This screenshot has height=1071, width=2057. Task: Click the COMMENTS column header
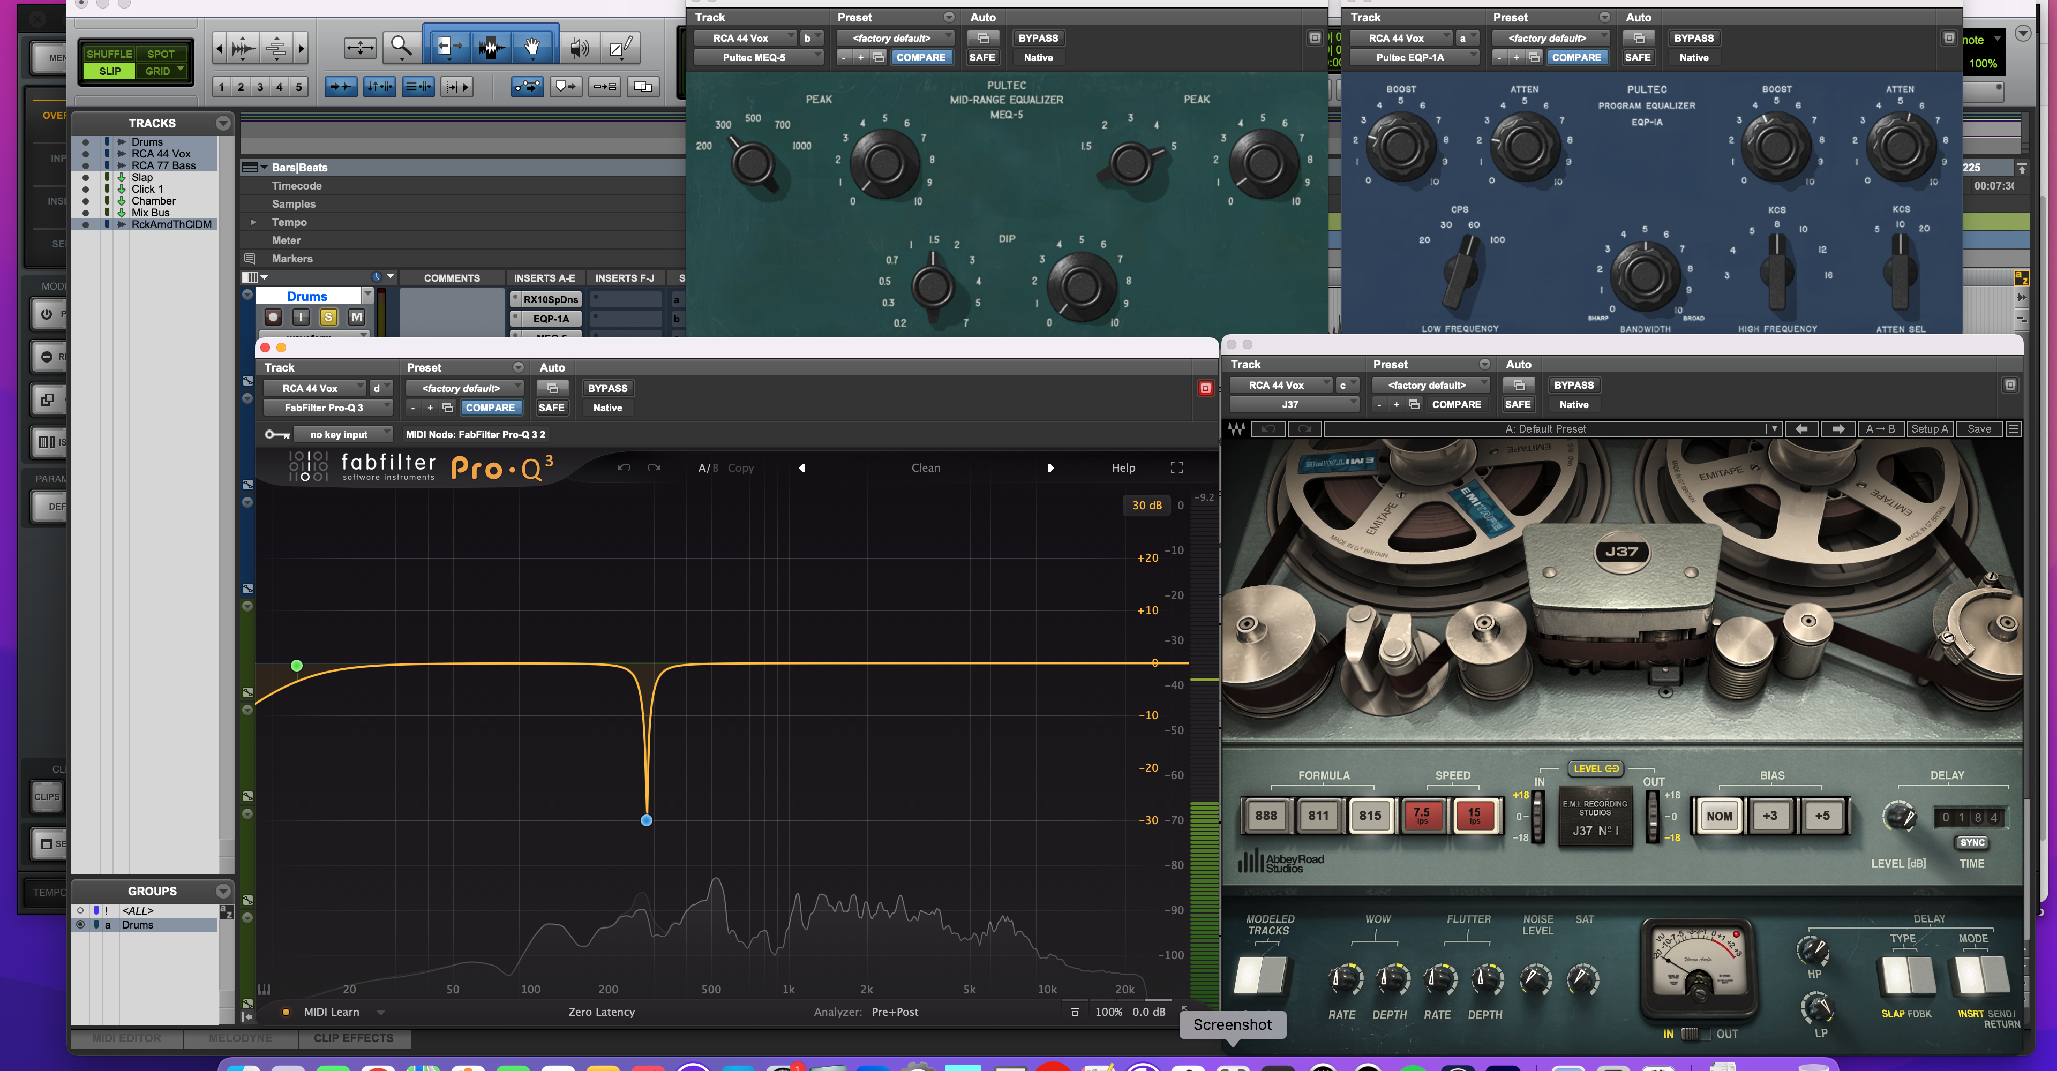pos(451,278)
